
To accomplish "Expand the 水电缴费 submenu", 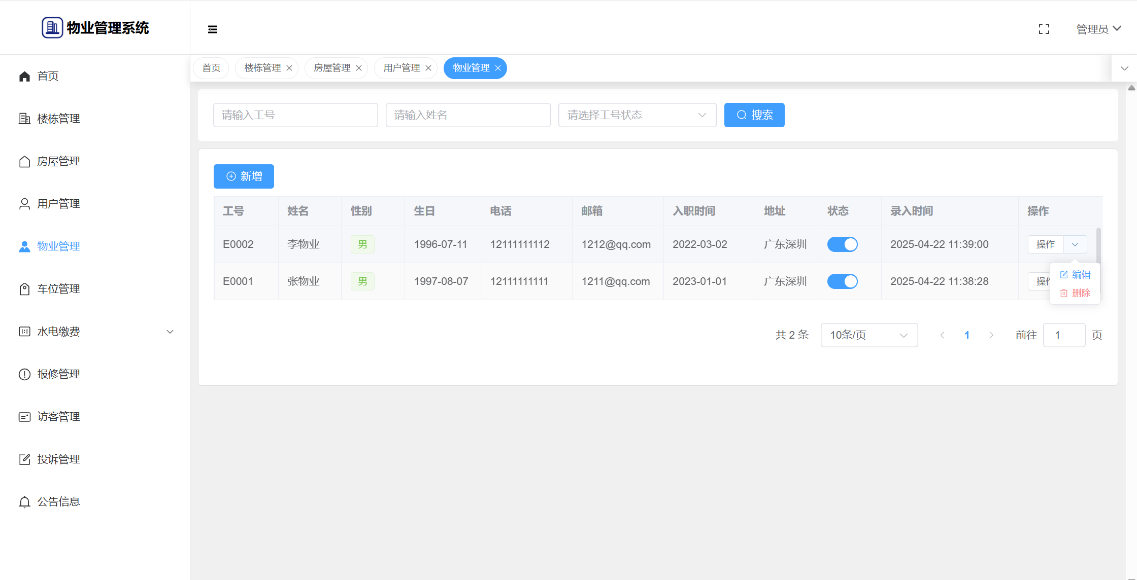I will pyautogui.click(x=96, y=332).
